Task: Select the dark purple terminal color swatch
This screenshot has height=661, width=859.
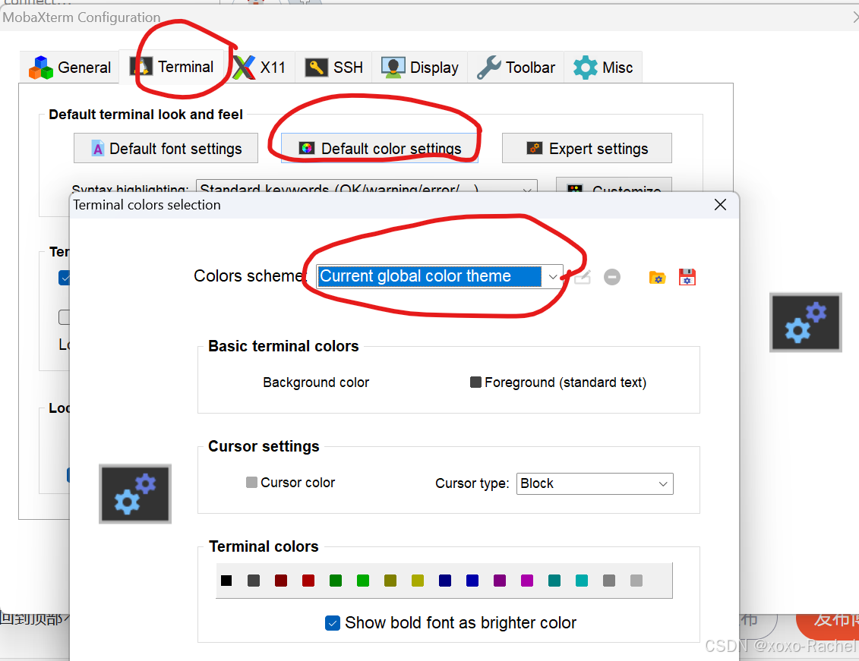Action: pos(500,581)
